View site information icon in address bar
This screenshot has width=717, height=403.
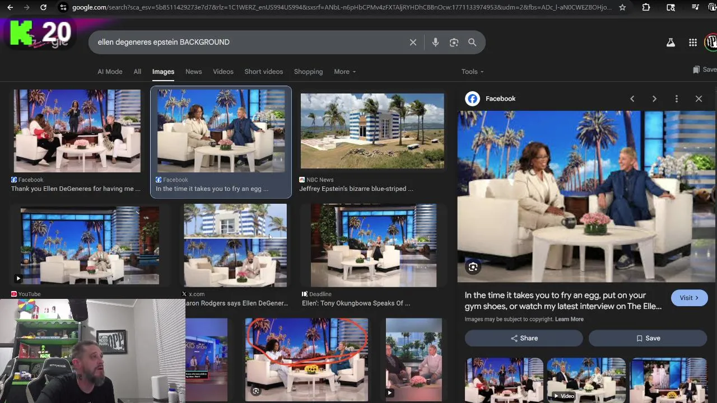63,7
